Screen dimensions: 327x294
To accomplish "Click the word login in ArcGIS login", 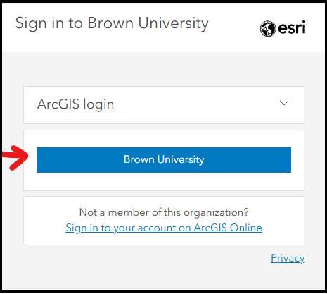I will click(98, 105).
